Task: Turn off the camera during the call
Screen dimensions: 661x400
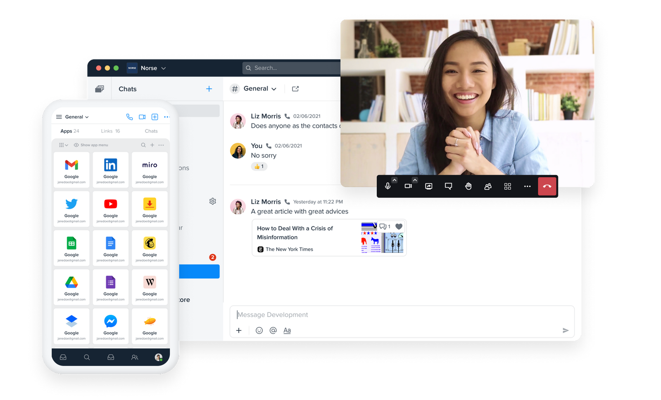Action: (x=408, y=186)
